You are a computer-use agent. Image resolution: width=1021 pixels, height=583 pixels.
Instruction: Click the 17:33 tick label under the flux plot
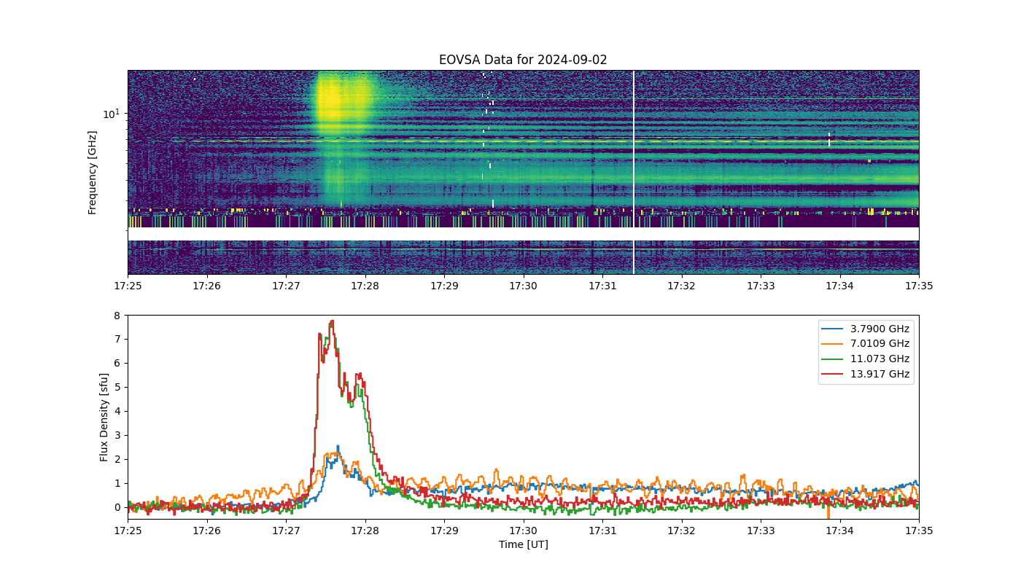[x=761, y=531]
